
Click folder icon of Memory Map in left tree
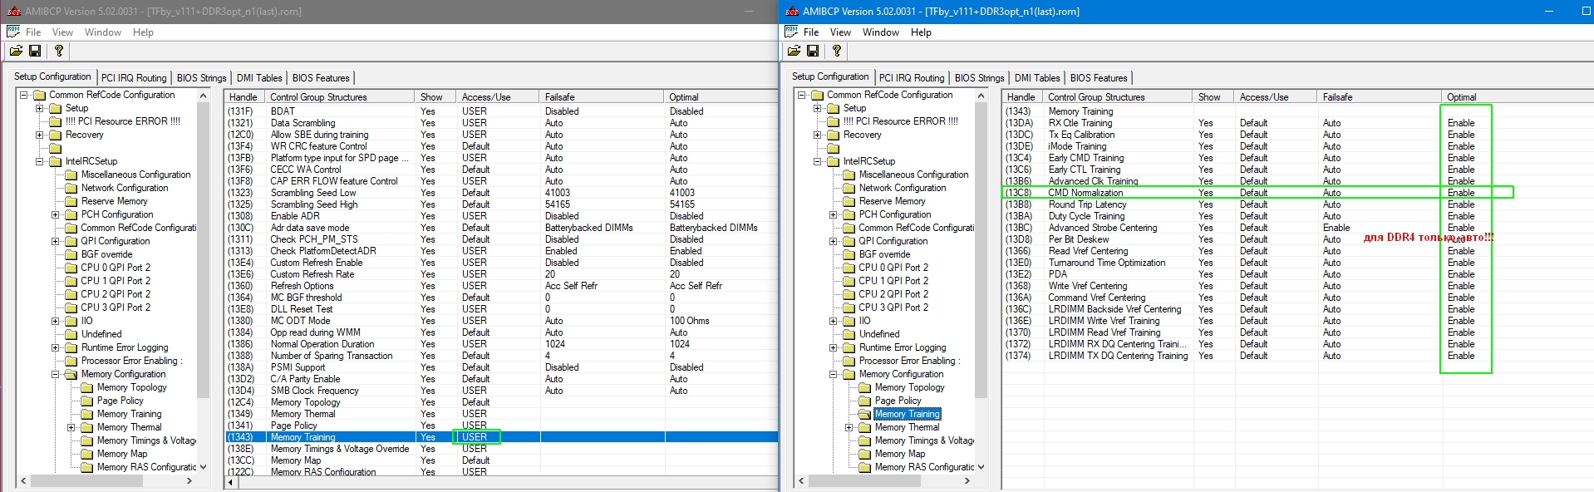pyautogui.click(x=87, y=454)
